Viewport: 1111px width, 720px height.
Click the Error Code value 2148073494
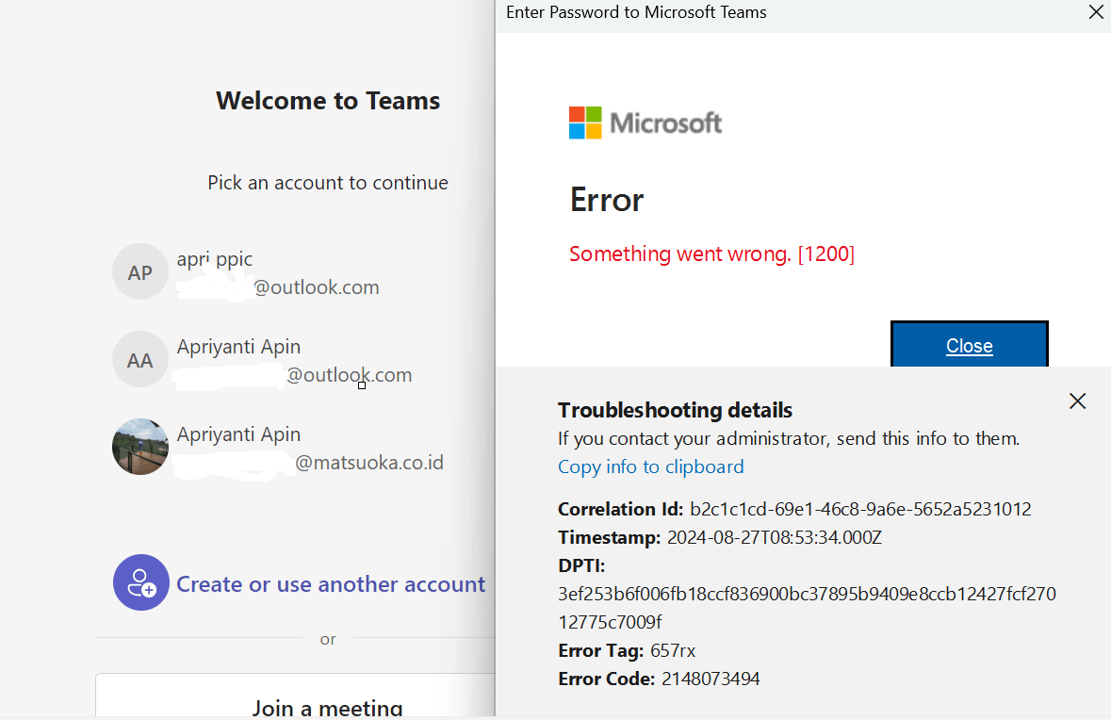point(710,679)
